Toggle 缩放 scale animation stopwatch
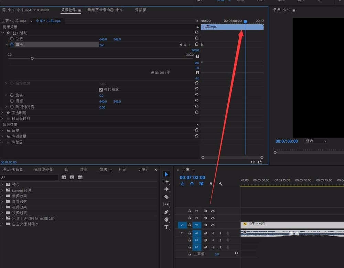Screen dimensions: 344x268 click(x=12, y=45)
